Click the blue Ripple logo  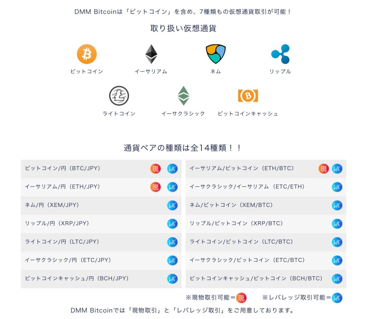pos(280,54)
